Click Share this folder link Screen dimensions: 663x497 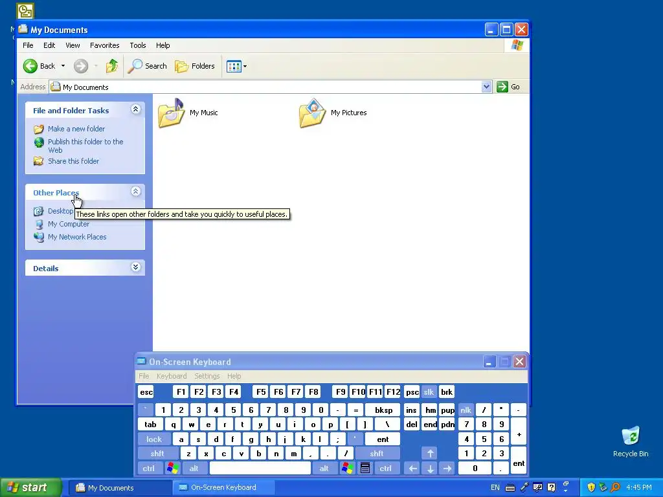tap(73, 161)
